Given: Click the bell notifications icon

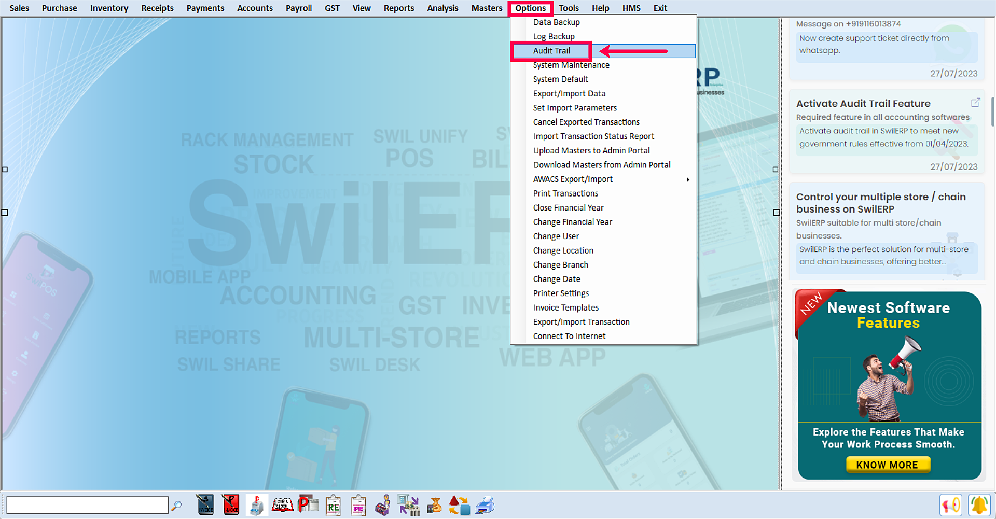Looking at the screenshot, I should 979,506.
